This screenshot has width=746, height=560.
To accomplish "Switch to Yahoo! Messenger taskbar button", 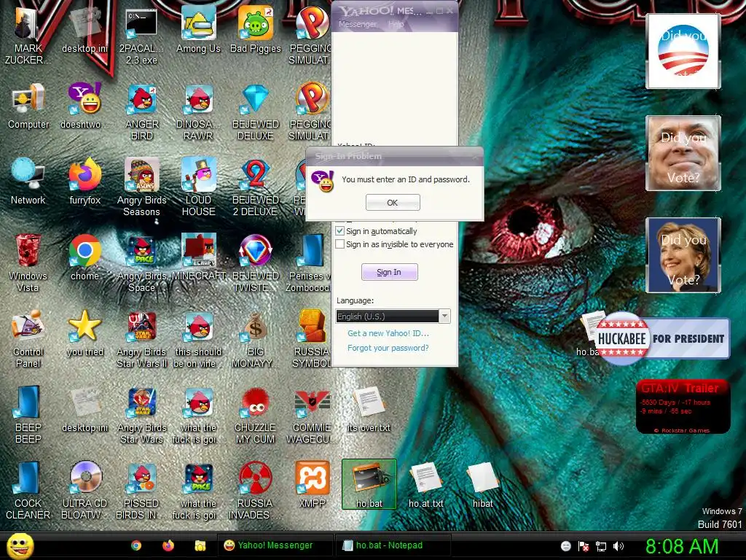I will point(275,545).
